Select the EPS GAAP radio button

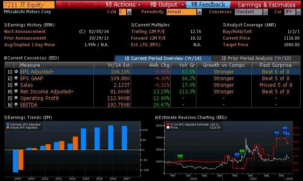point(16,78)
